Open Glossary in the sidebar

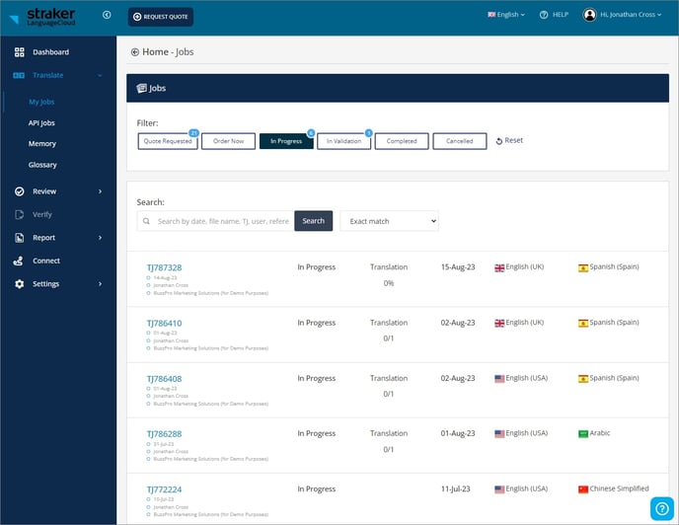coord(42,165)
